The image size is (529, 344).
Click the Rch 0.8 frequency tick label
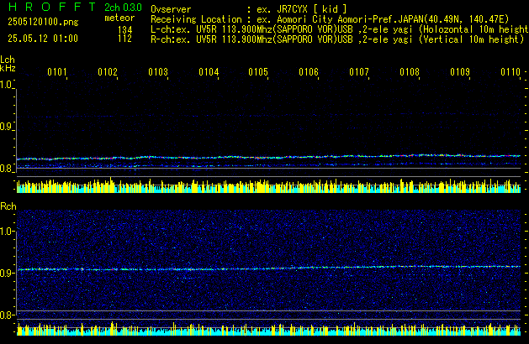coord(6,315)
